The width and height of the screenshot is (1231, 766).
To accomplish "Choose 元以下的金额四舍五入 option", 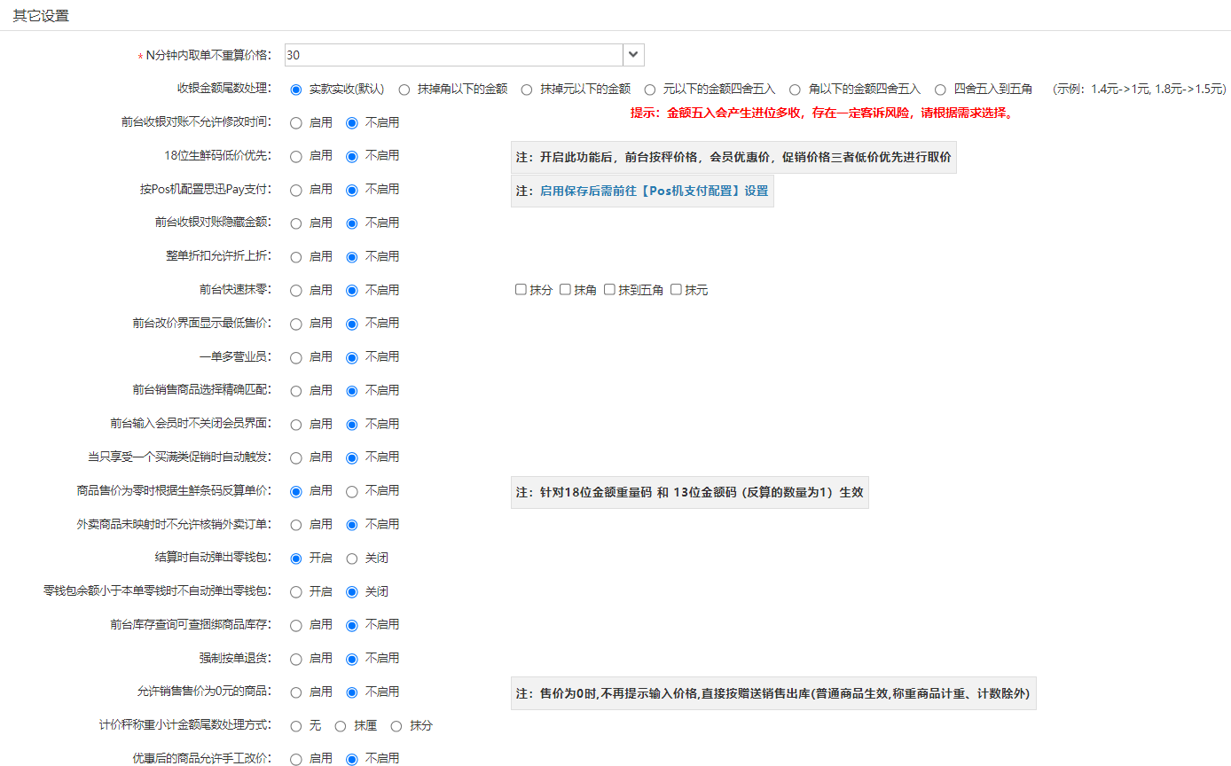I will (x=650, y=90).
